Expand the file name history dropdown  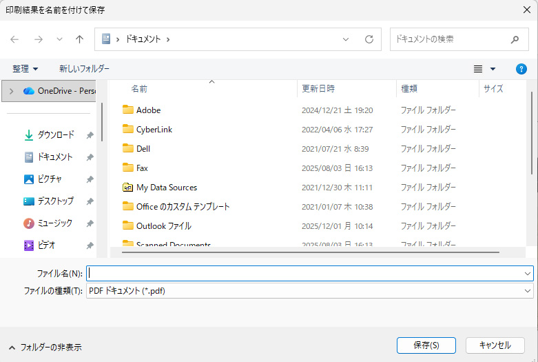point(527,273)
